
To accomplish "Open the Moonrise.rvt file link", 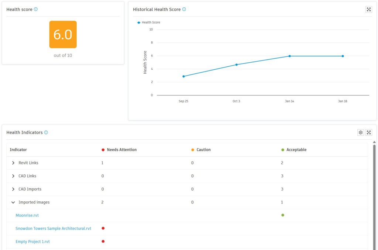I will pos(27,215).
